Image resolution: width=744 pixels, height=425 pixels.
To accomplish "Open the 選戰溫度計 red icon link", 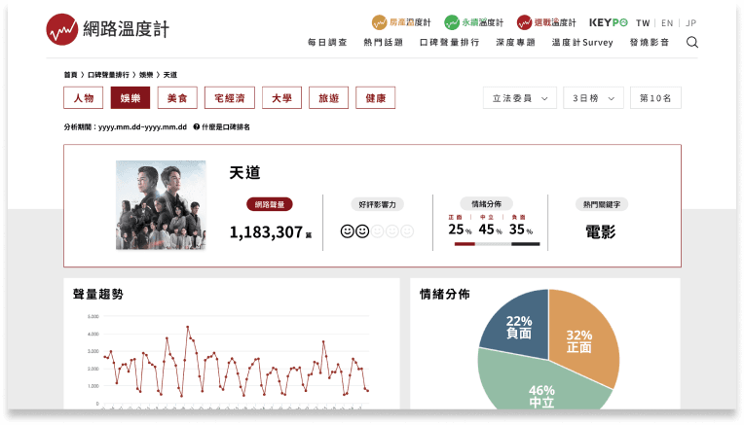I will click(546, 22).
